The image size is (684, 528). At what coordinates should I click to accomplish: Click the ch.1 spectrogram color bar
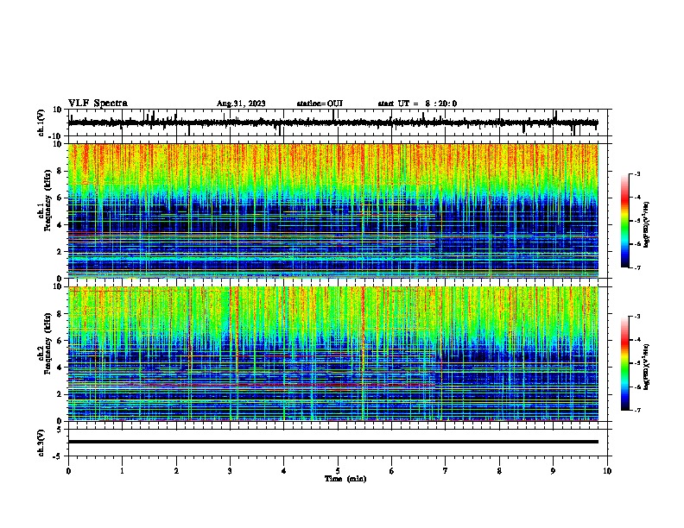tap(625, 221)
